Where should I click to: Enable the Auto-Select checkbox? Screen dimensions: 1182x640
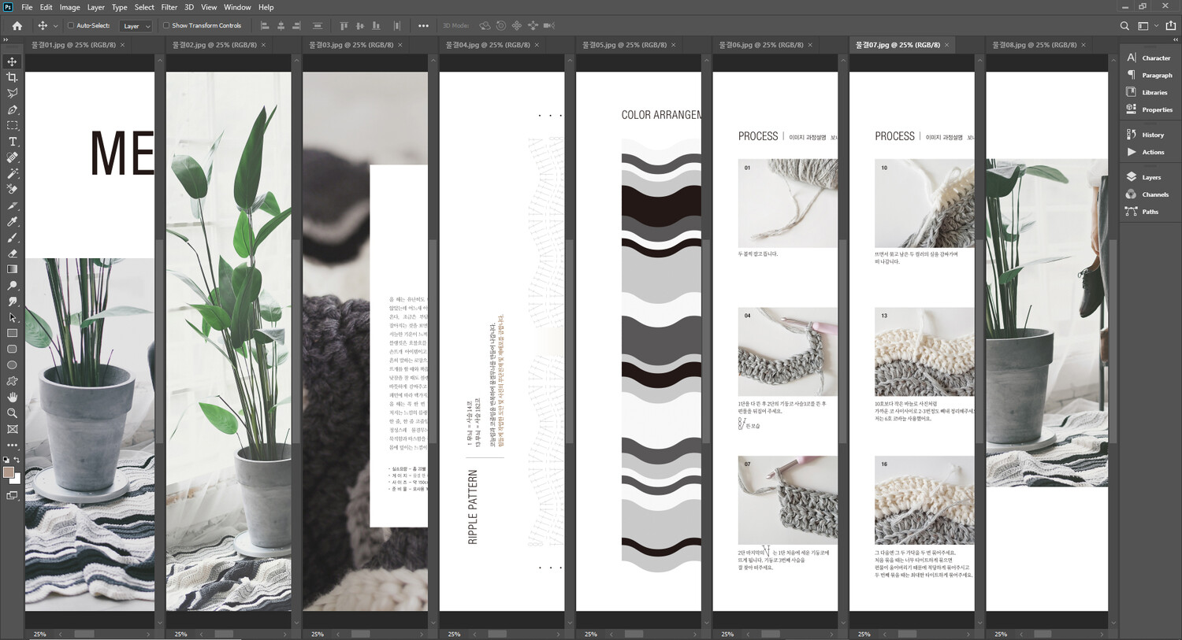[71, 25]
